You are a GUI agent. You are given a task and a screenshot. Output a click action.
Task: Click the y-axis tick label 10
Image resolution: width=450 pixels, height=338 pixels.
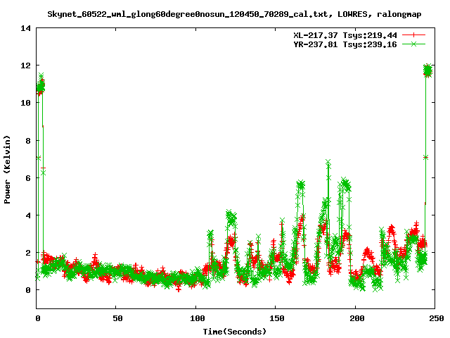click(25, 103)
